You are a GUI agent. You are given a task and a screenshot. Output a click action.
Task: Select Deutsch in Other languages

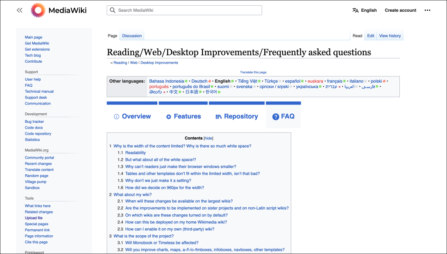pos(199,81)
